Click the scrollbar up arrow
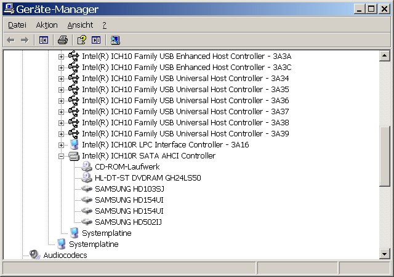 pos(384,56)
